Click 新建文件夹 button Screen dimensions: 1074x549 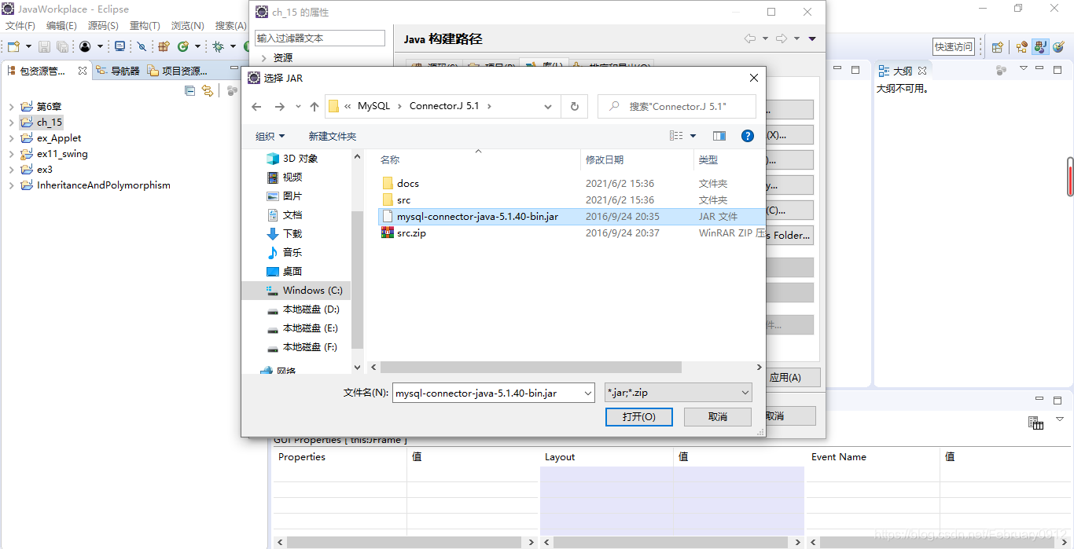pos(333,136)
